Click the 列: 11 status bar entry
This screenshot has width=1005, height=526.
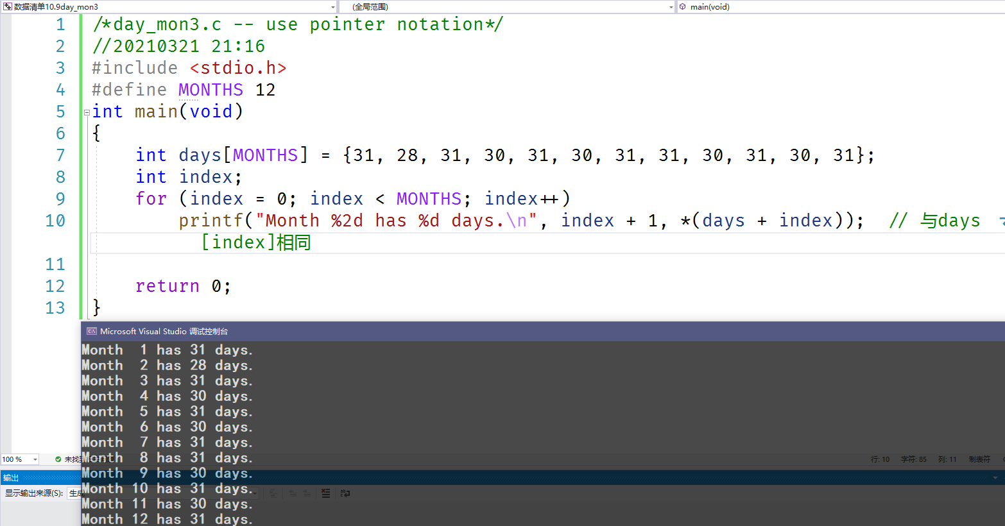947,459
